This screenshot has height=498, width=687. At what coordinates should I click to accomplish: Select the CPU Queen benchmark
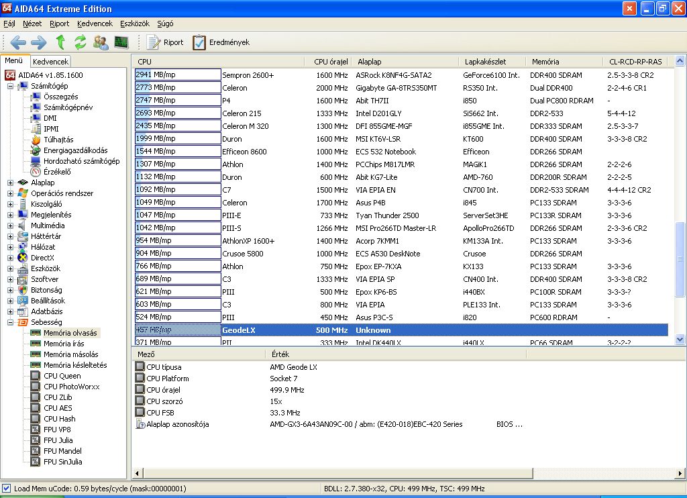(x=62, y=376)
